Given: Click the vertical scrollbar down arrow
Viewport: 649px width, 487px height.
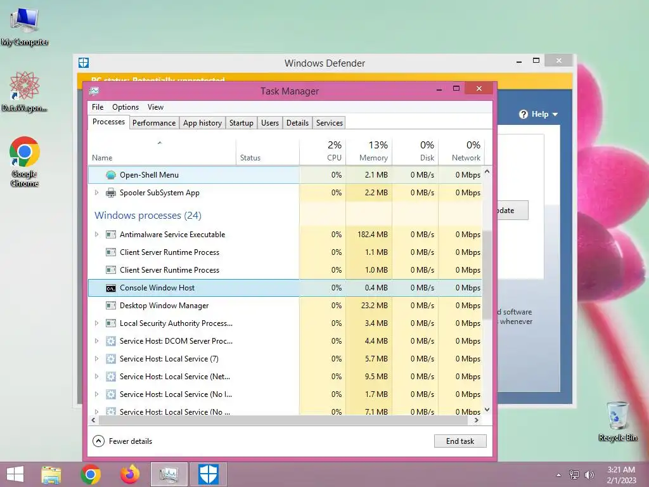Looking at the screenshot, I should coord(487,410).
